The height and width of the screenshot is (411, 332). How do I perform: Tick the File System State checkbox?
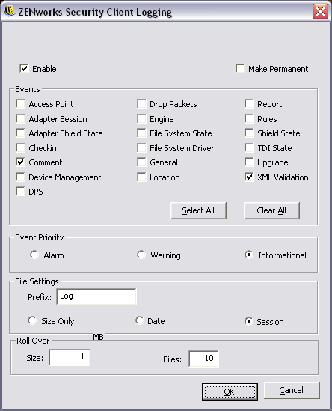pos(141,133)
